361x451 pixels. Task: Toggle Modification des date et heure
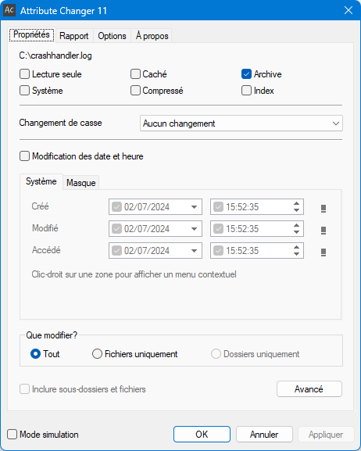[24, 156]
